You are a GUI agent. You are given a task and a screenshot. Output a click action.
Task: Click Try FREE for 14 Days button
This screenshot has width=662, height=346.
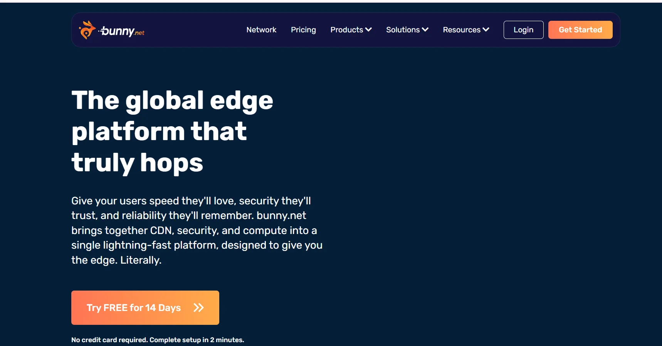tap(145, 308)
